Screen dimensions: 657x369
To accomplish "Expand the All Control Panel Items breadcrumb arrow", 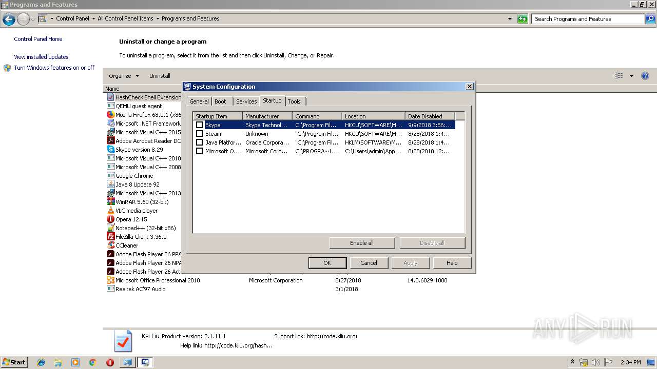I will point(157,19).
